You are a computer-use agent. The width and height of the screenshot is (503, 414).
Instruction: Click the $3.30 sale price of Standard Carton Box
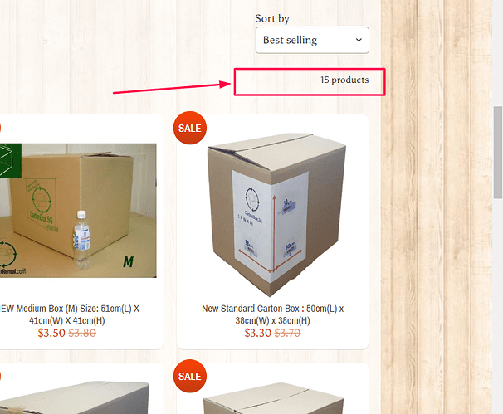tap(258, 333)
